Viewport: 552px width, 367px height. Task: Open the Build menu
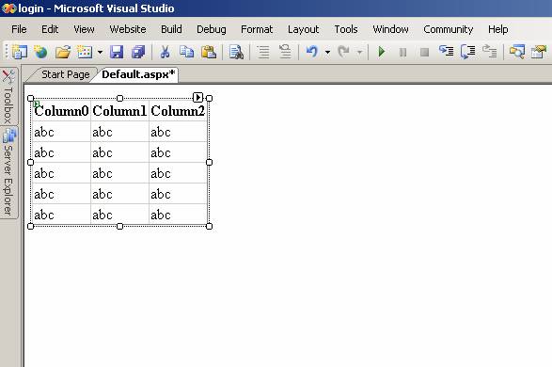[x=171, y=29]
